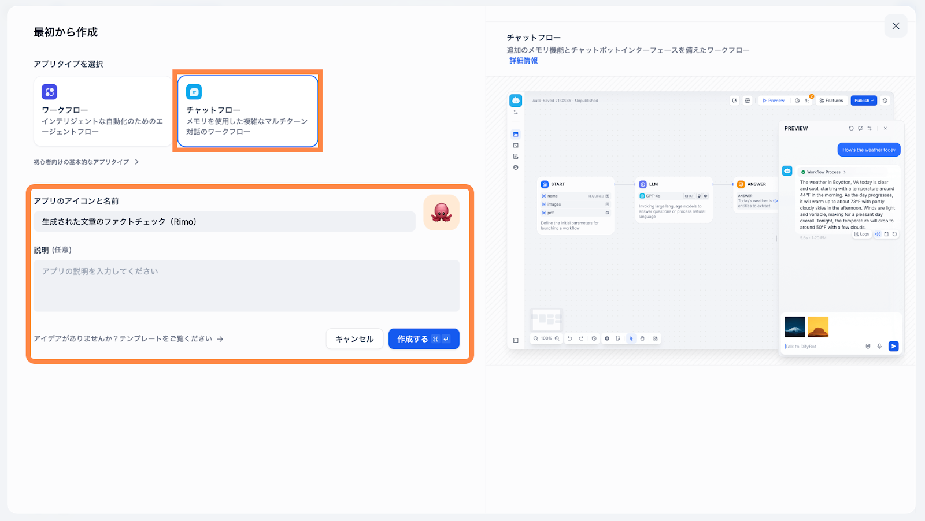Click the microphone icon in preview chat
Viewport: 925px width, 521px height.
click(879, 346)
